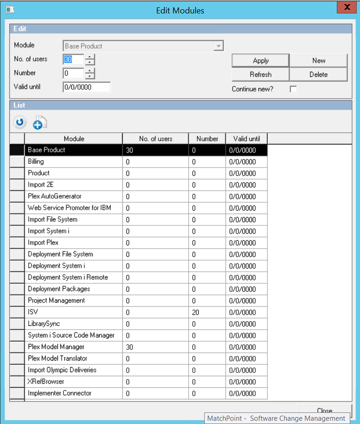Screen dimensions: 360x424
Task: Click the row selector beside ISV
Action: tap(17, 312)
